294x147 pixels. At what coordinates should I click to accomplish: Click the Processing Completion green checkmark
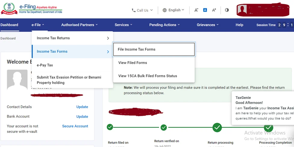click(268, 127)
